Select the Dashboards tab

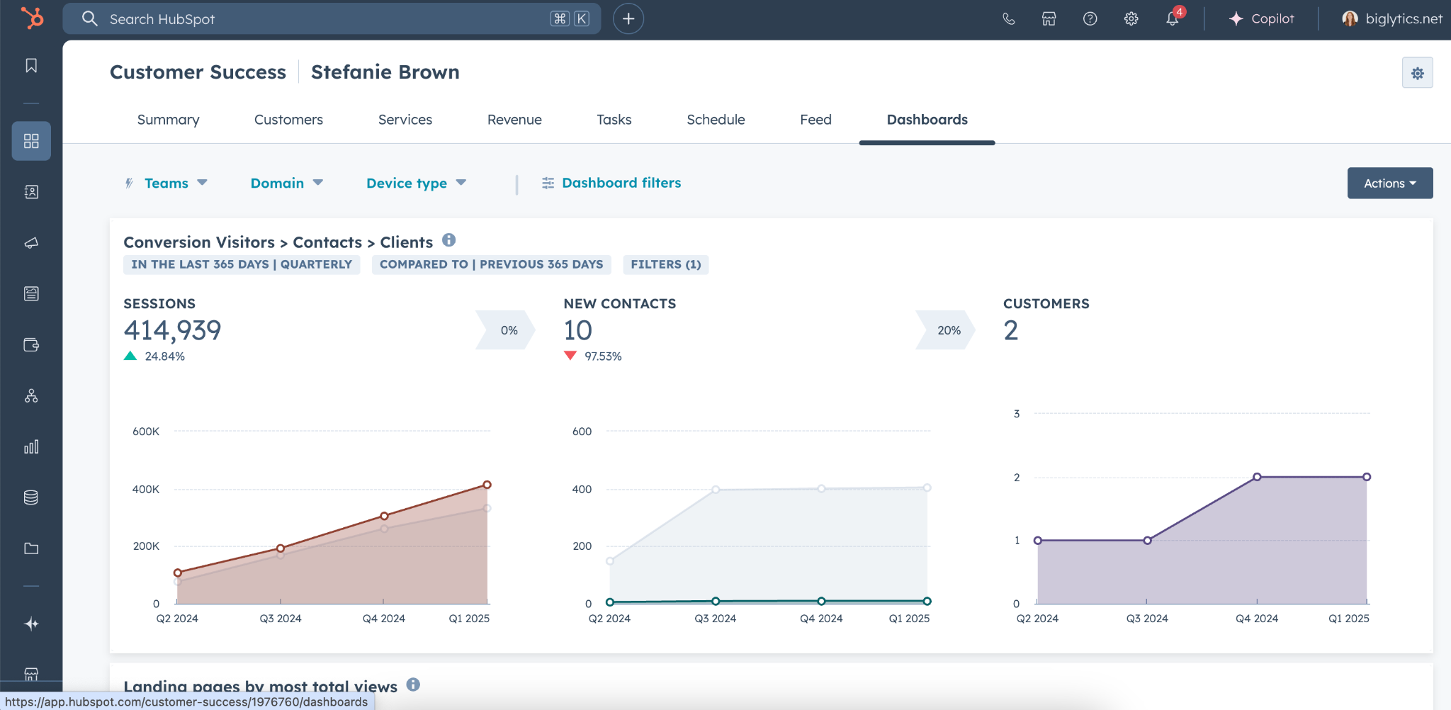[927, 120]
